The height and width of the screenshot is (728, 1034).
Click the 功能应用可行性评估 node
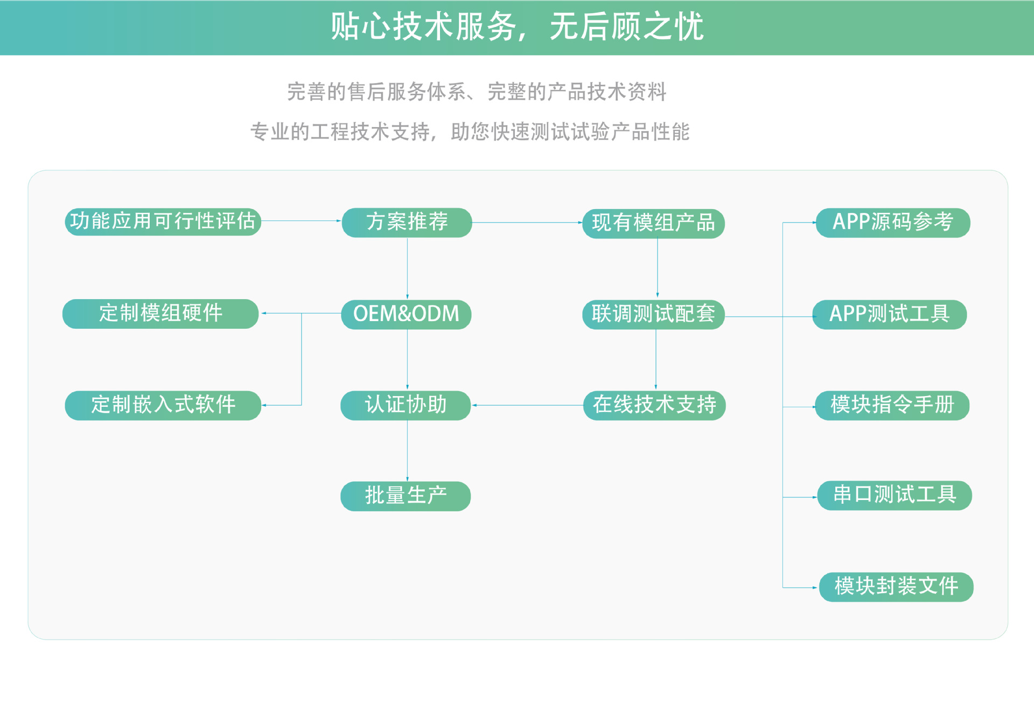coord(163,221)
